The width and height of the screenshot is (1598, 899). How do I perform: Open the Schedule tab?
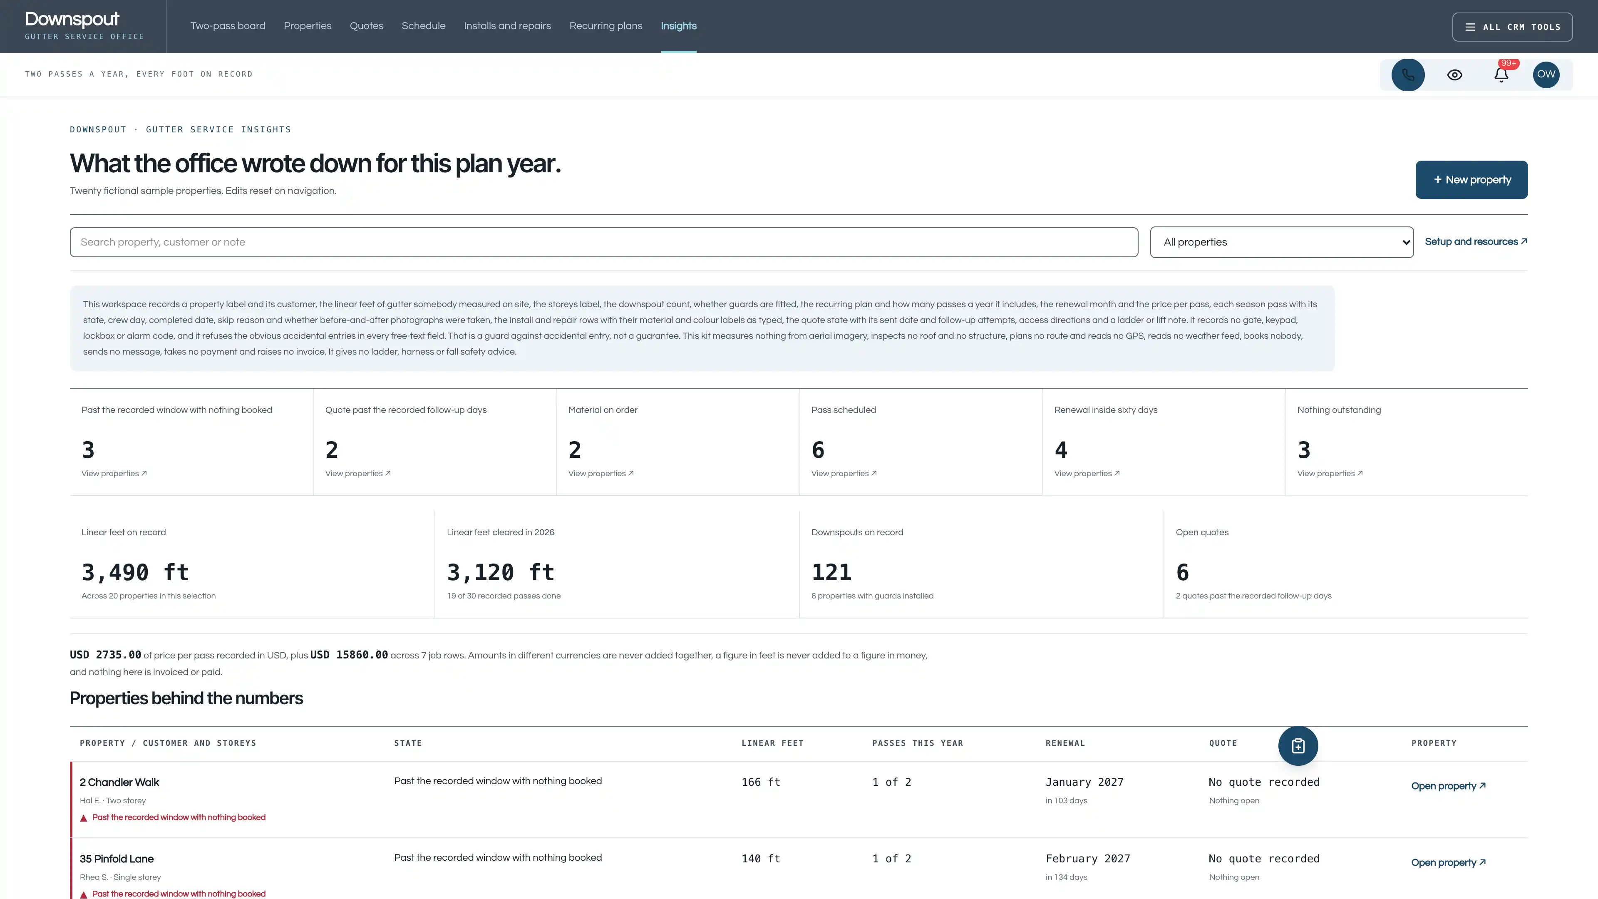tap(424, 26)
